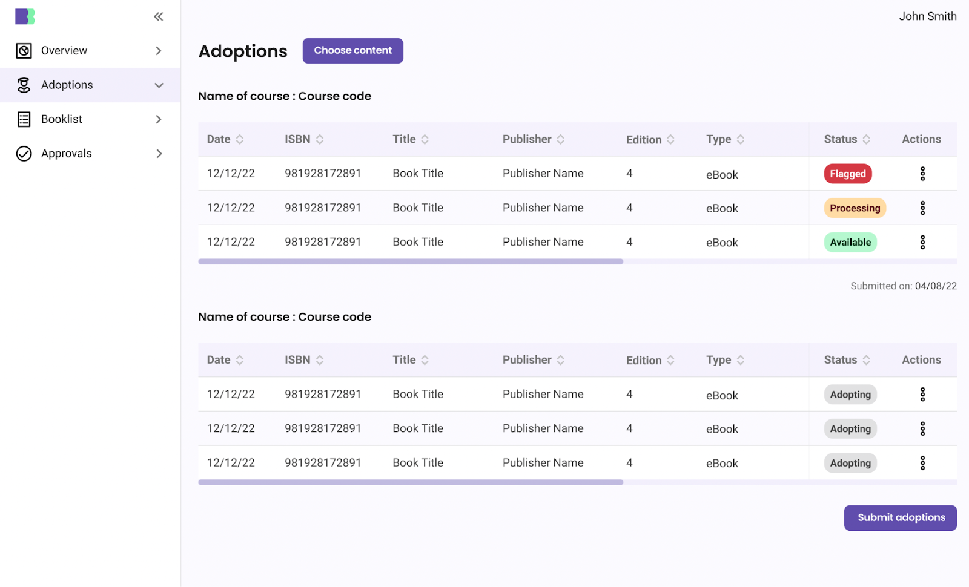Select the Adoptions menu item

click(x=67, y=85)
